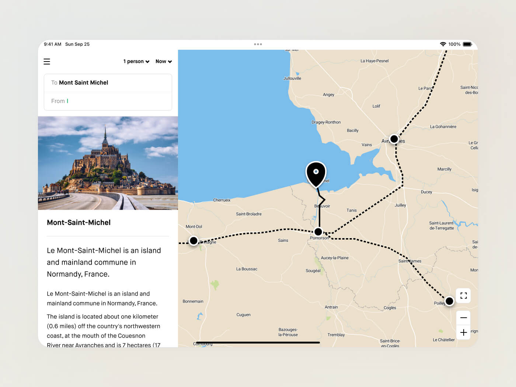Viewport: 516px width, 387px height.
Task: Select the Poilley station marker
Action: 449,301
